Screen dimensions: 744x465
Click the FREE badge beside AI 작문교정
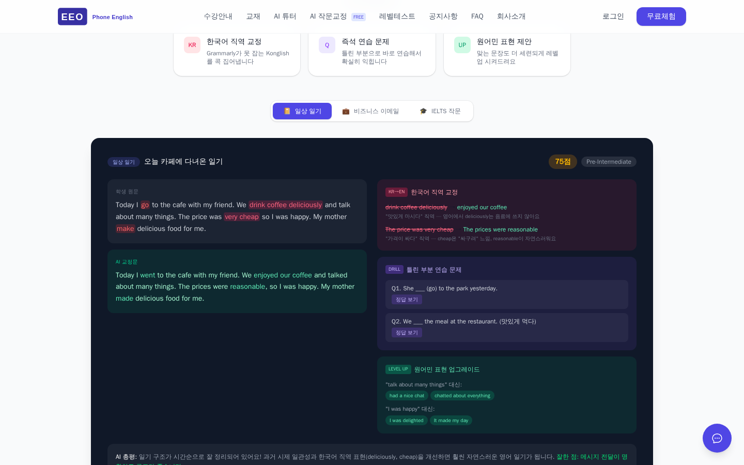[x=359, y=17]
